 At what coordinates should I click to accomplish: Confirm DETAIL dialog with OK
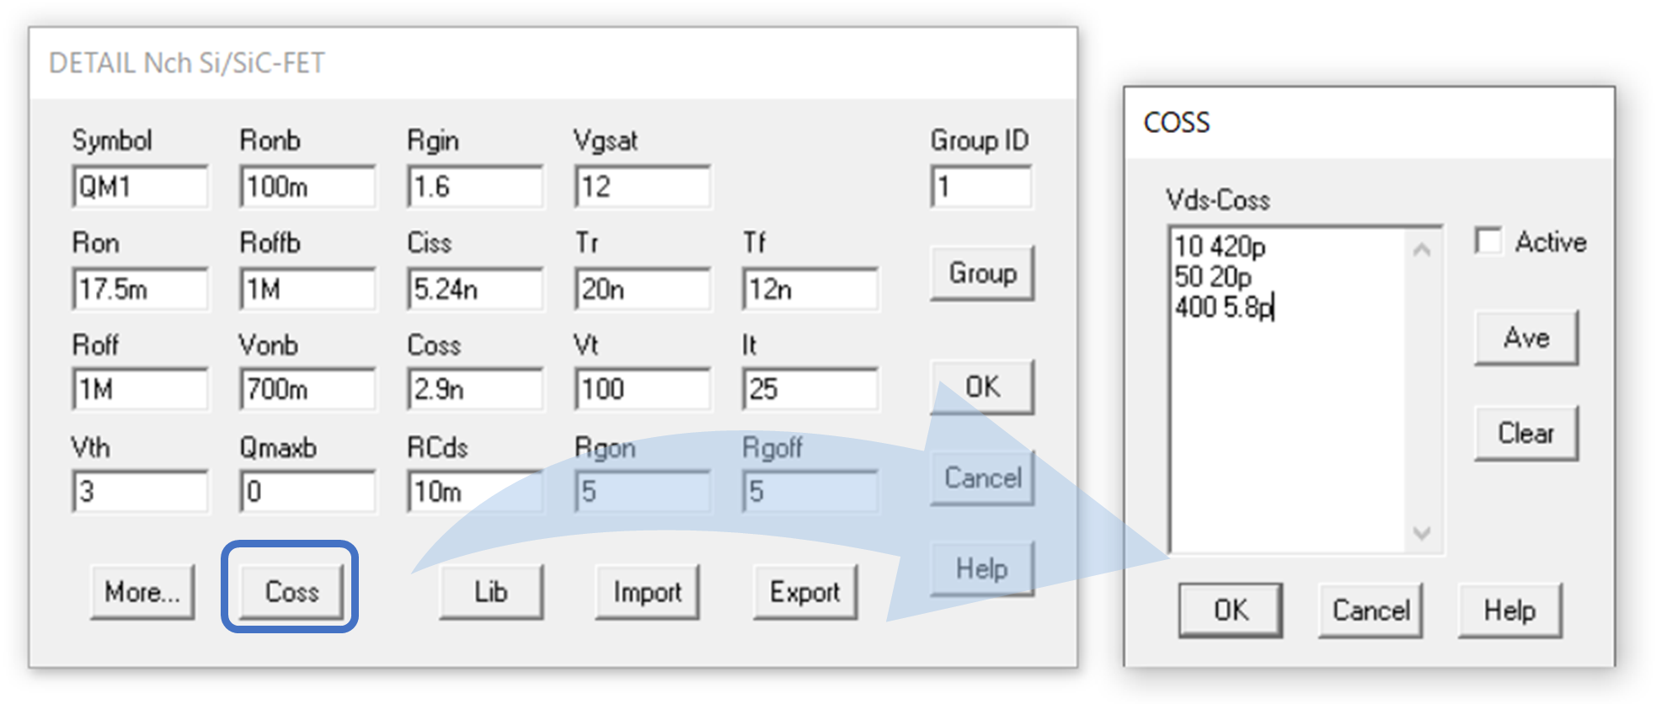(981, 387)
